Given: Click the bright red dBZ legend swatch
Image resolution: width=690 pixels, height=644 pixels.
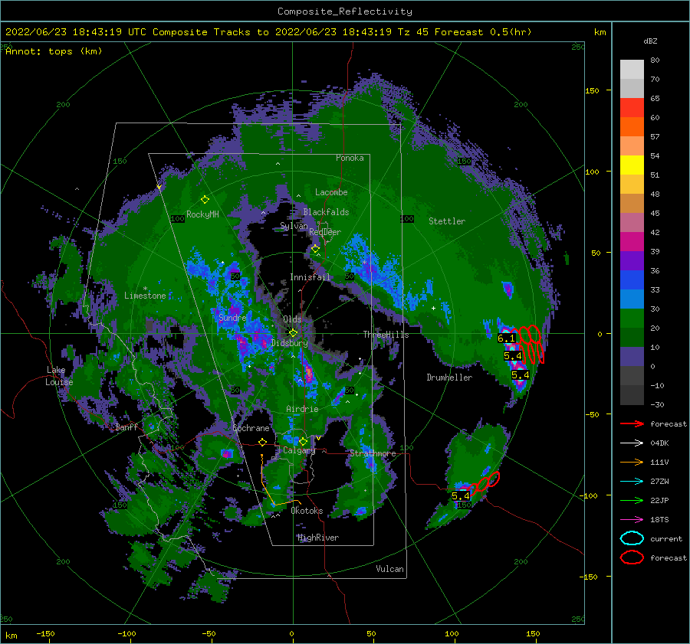Looking at the screenshot, I should 632,108.
